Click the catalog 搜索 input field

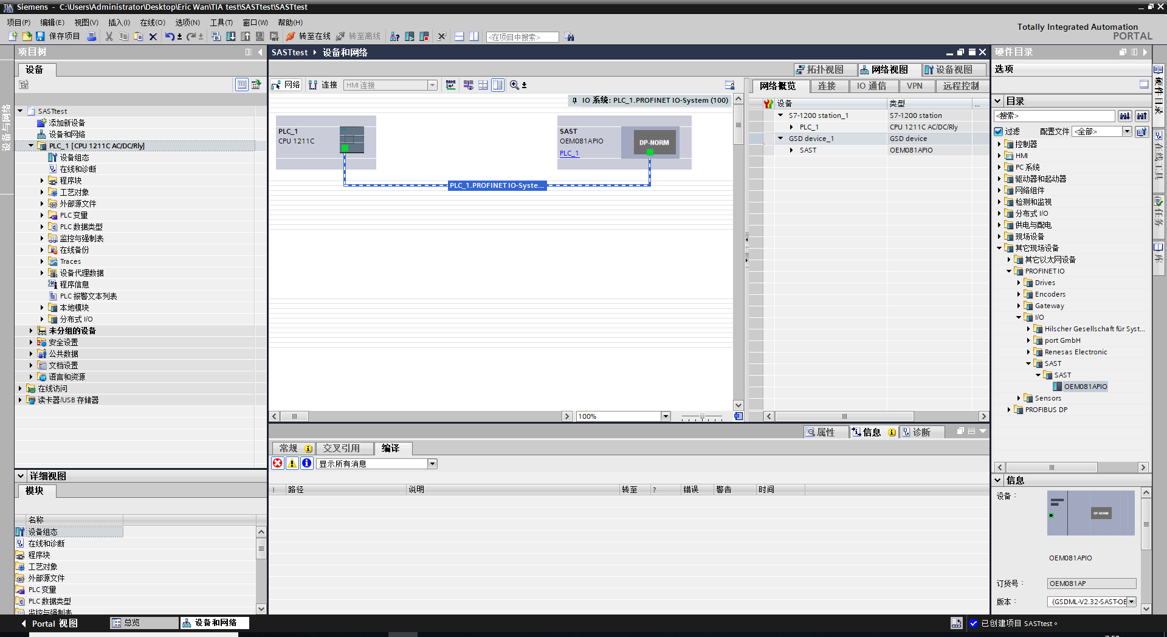click(1055, 115)
